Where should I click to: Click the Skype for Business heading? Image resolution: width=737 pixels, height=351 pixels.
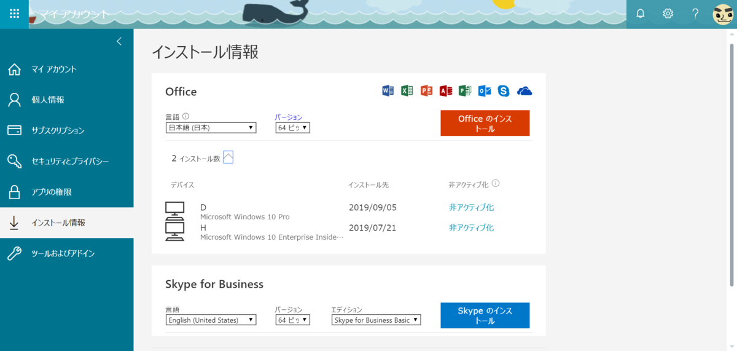[214, 284]
